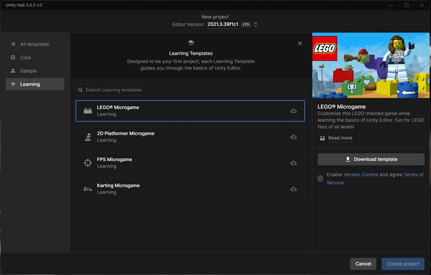Maximize the Unity Hub window
431x275 pixels.
point(406,5)
